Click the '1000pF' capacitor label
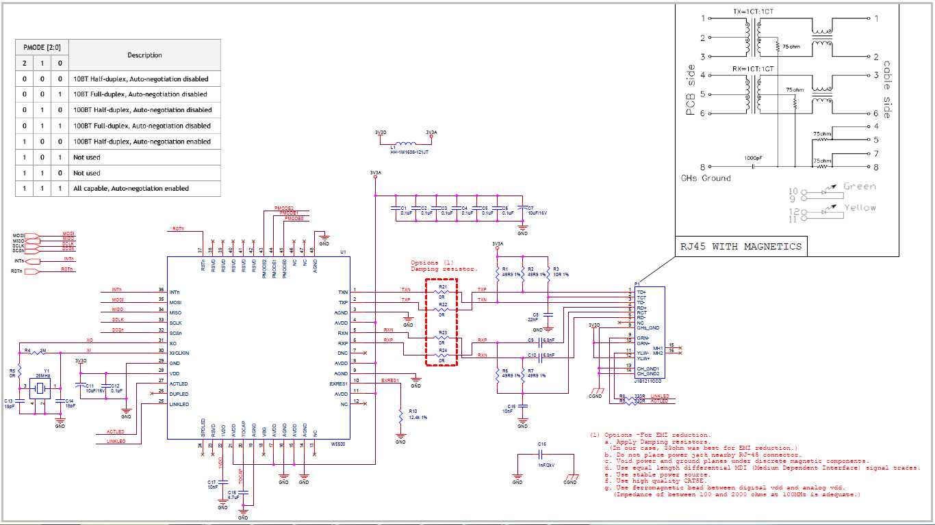This screenshot has width=935, height=525. point(754,158)
